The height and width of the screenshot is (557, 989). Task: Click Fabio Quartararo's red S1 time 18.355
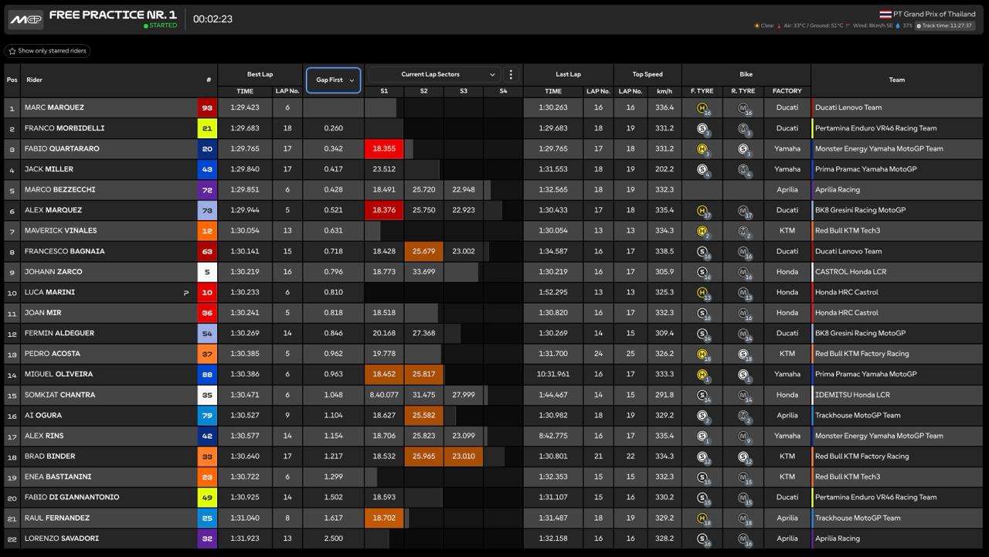(384, 149)
